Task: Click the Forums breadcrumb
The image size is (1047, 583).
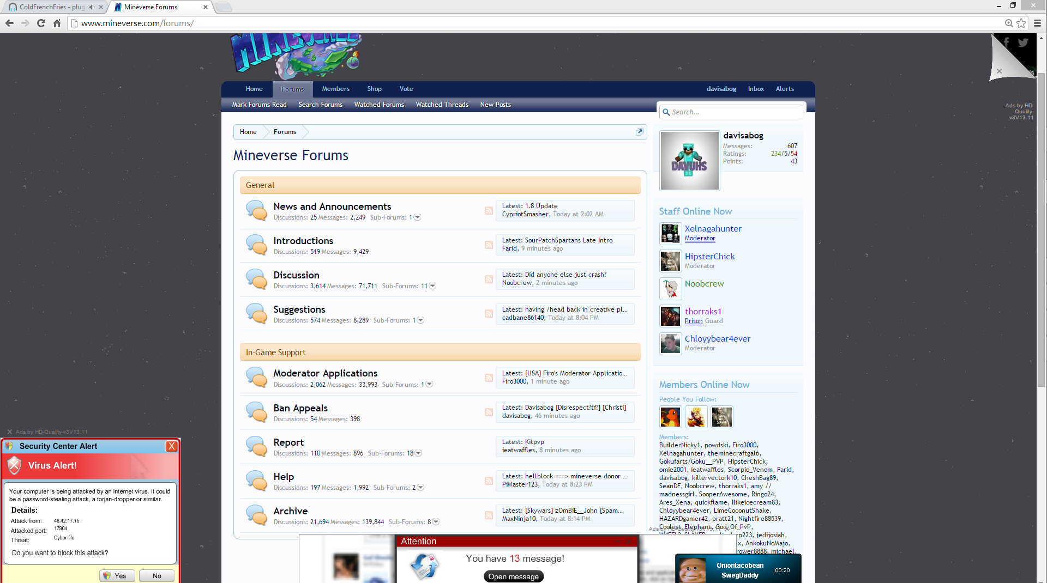Action: coord(285,132)
